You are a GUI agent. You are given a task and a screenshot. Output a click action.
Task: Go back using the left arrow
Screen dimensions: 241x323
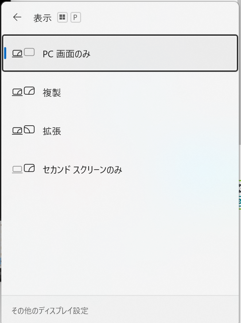point(17,17)
